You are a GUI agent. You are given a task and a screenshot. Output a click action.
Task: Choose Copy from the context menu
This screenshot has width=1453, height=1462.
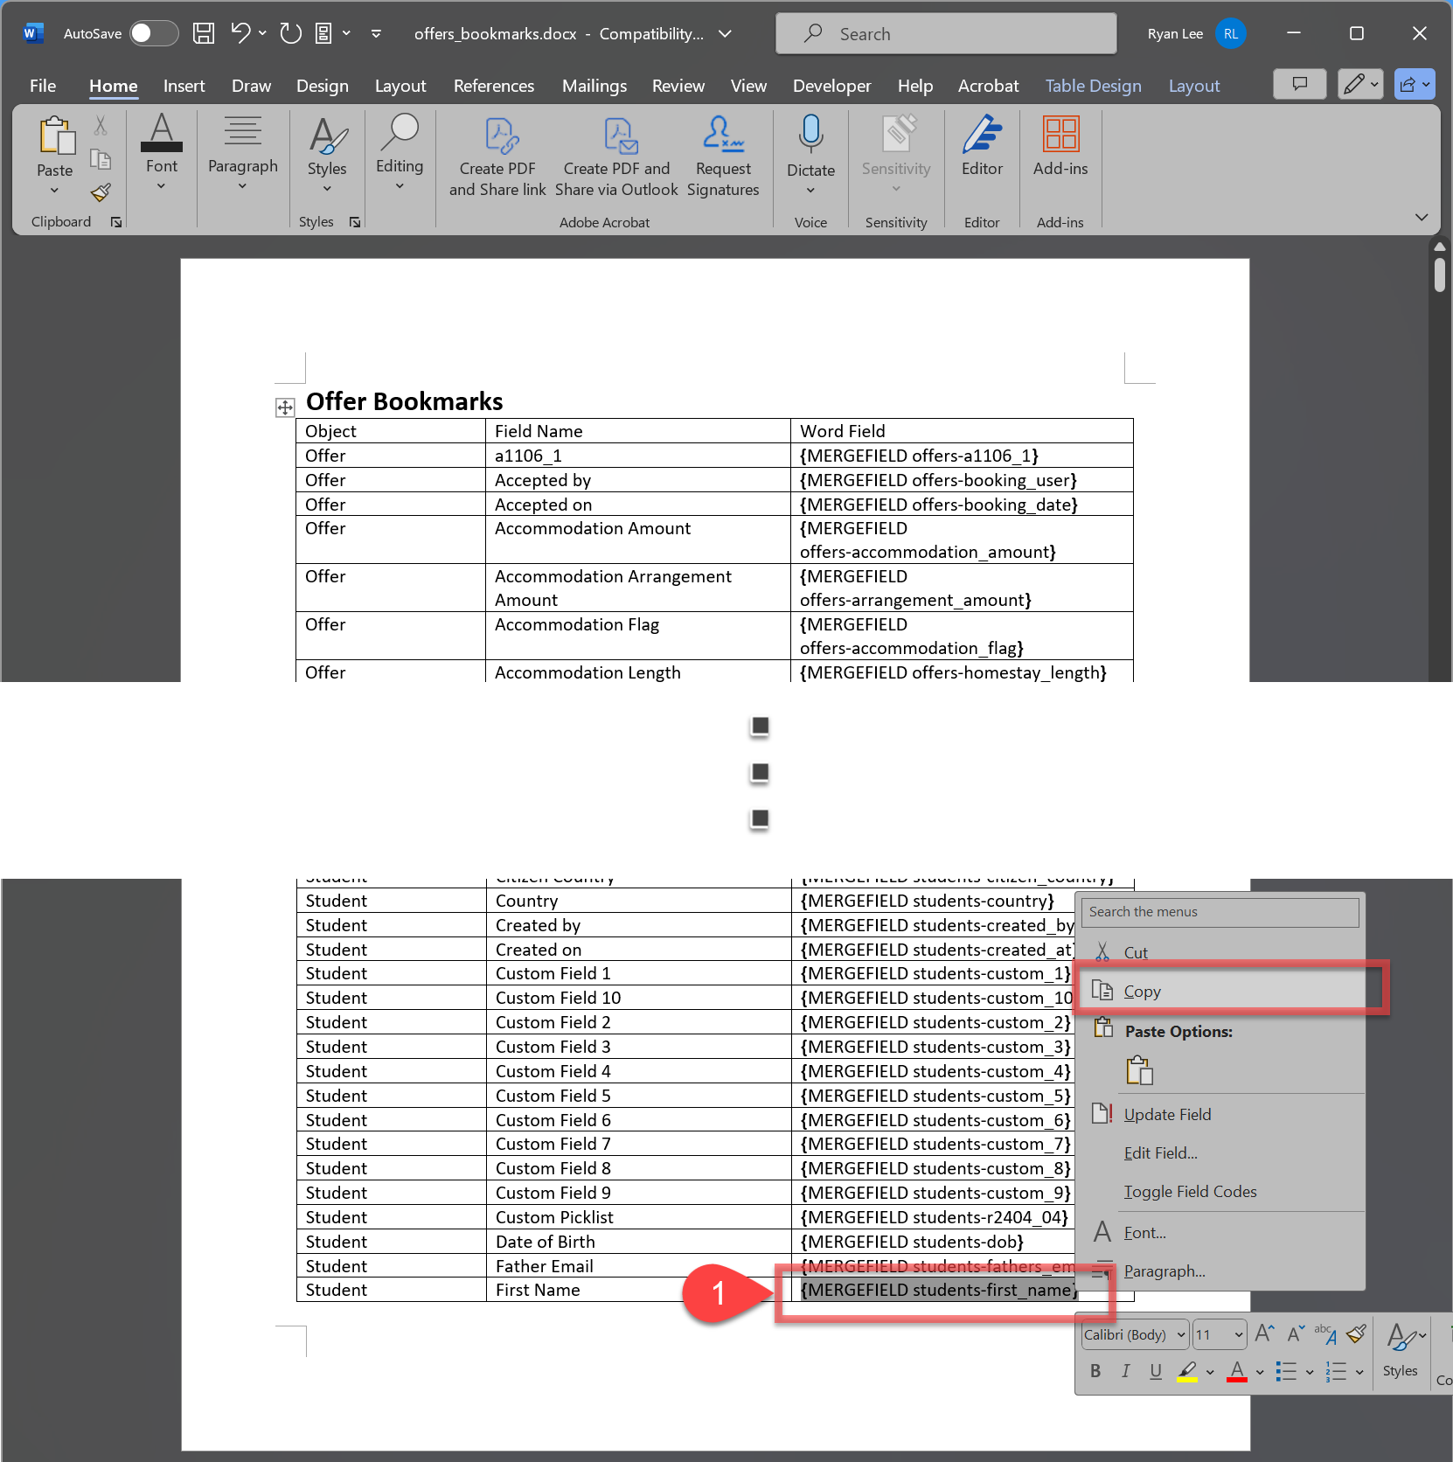pos(1142,991)
